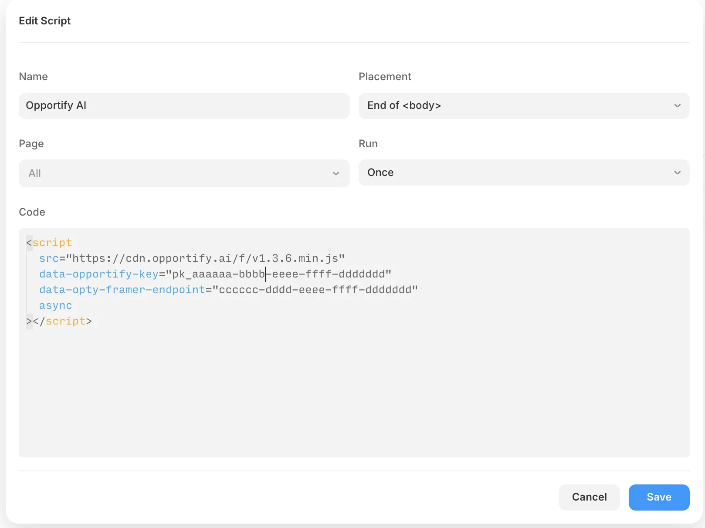This screenshot has width=705, height=528.
Task: Open the Placement dropdown End of <body>
Action: click(524, 105)
